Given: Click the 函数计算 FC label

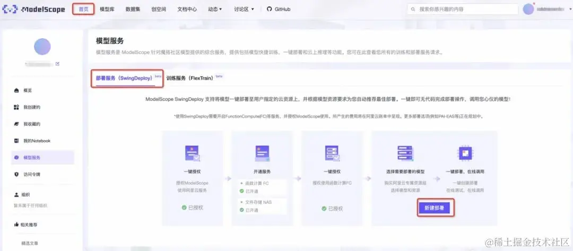Looking at the screenshot, I should (x=257, y=184).
